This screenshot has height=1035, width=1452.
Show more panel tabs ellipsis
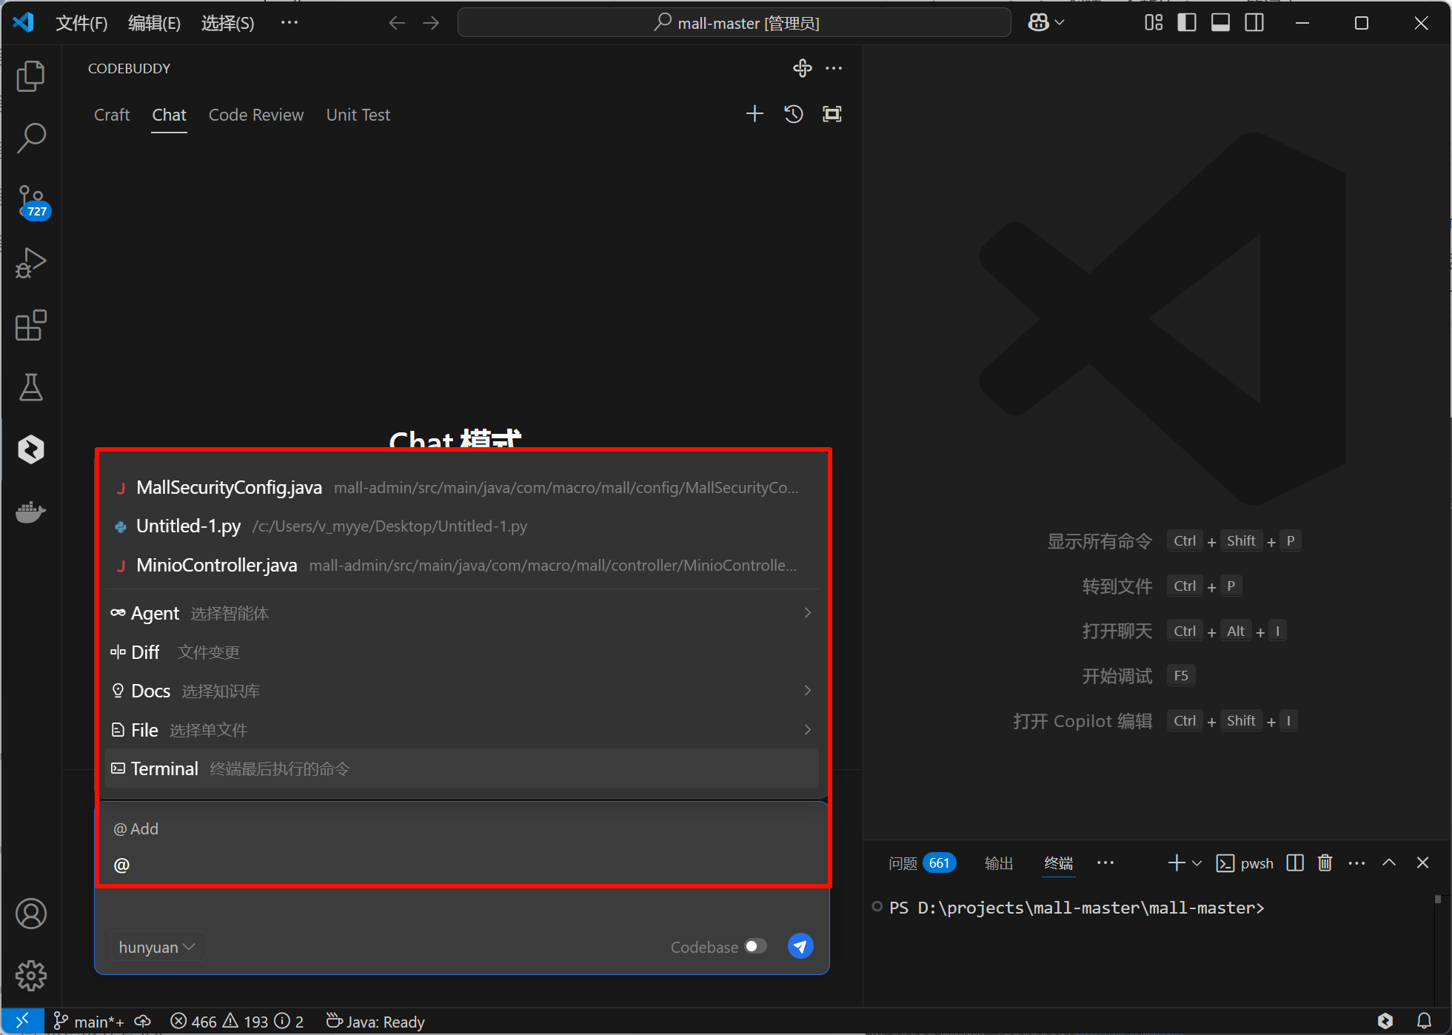1105,863
